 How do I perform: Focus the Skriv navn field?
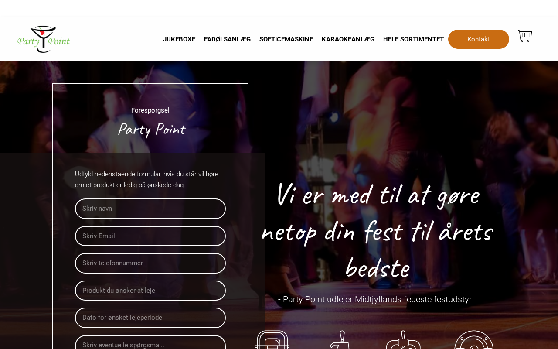(150, 209)
